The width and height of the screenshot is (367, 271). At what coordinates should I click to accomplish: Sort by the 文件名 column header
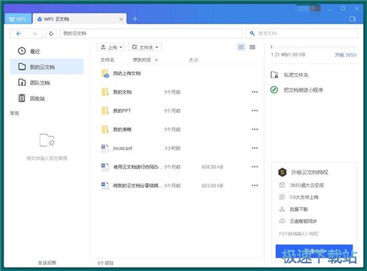pos(107,60)
